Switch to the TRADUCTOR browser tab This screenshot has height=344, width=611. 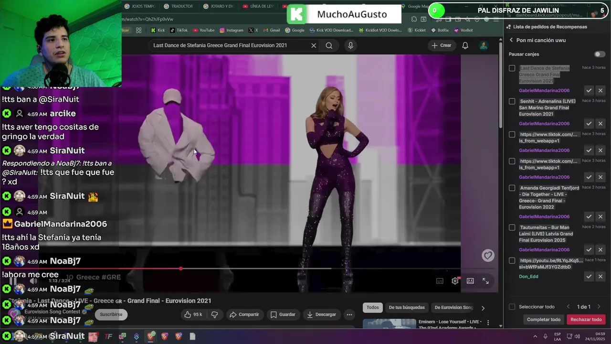pyautogui.click(x=179, y=6)
